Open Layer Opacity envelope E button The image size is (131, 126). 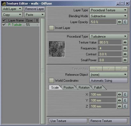tap(125, 22)
